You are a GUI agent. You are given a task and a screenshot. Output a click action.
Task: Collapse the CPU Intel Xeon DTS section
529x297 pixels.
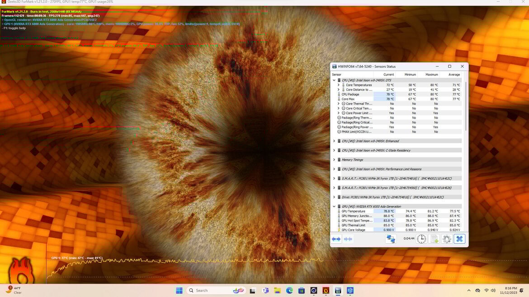pyautogui.click(x=334, y=80)
